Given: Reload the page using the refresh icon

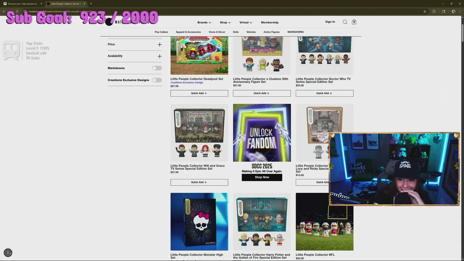Looking at the screenshot, I should tap(17, 11).
